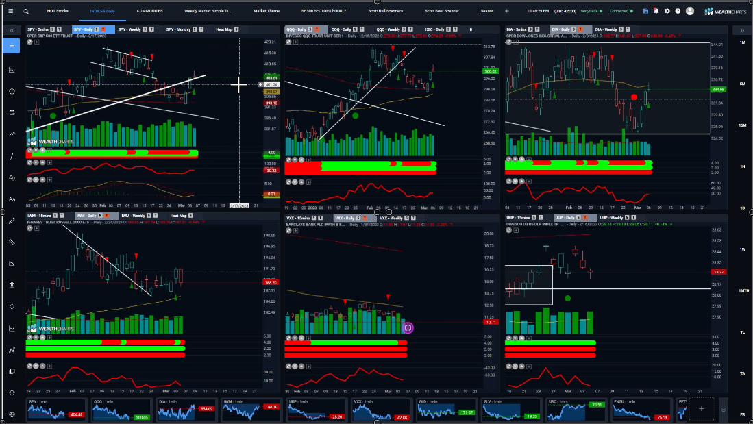Click the Connected status indicator

pyautogui.click(x=621, y=11)
